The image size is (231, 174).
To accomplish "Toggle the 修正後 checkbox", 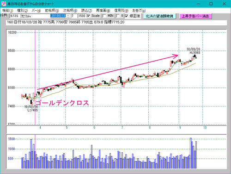I will tap(127, 16).
